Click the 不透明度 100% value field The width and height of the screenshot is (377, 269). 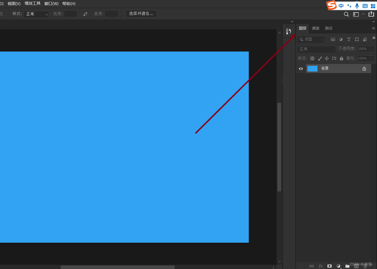point(363,49)
